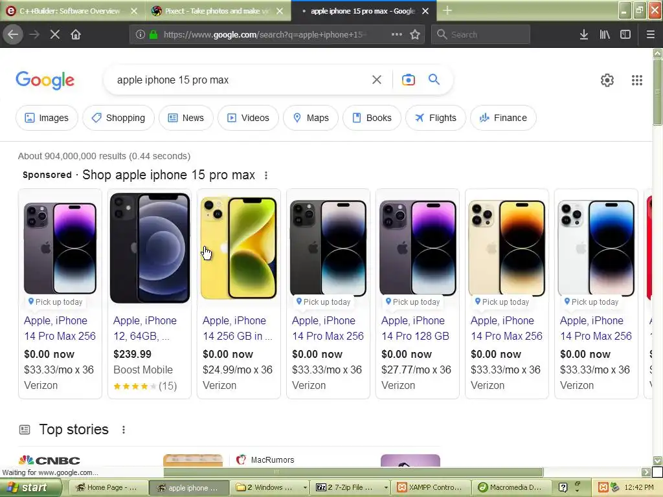
Task: Click the browser address bar URL
Action: tap(265, 35)
